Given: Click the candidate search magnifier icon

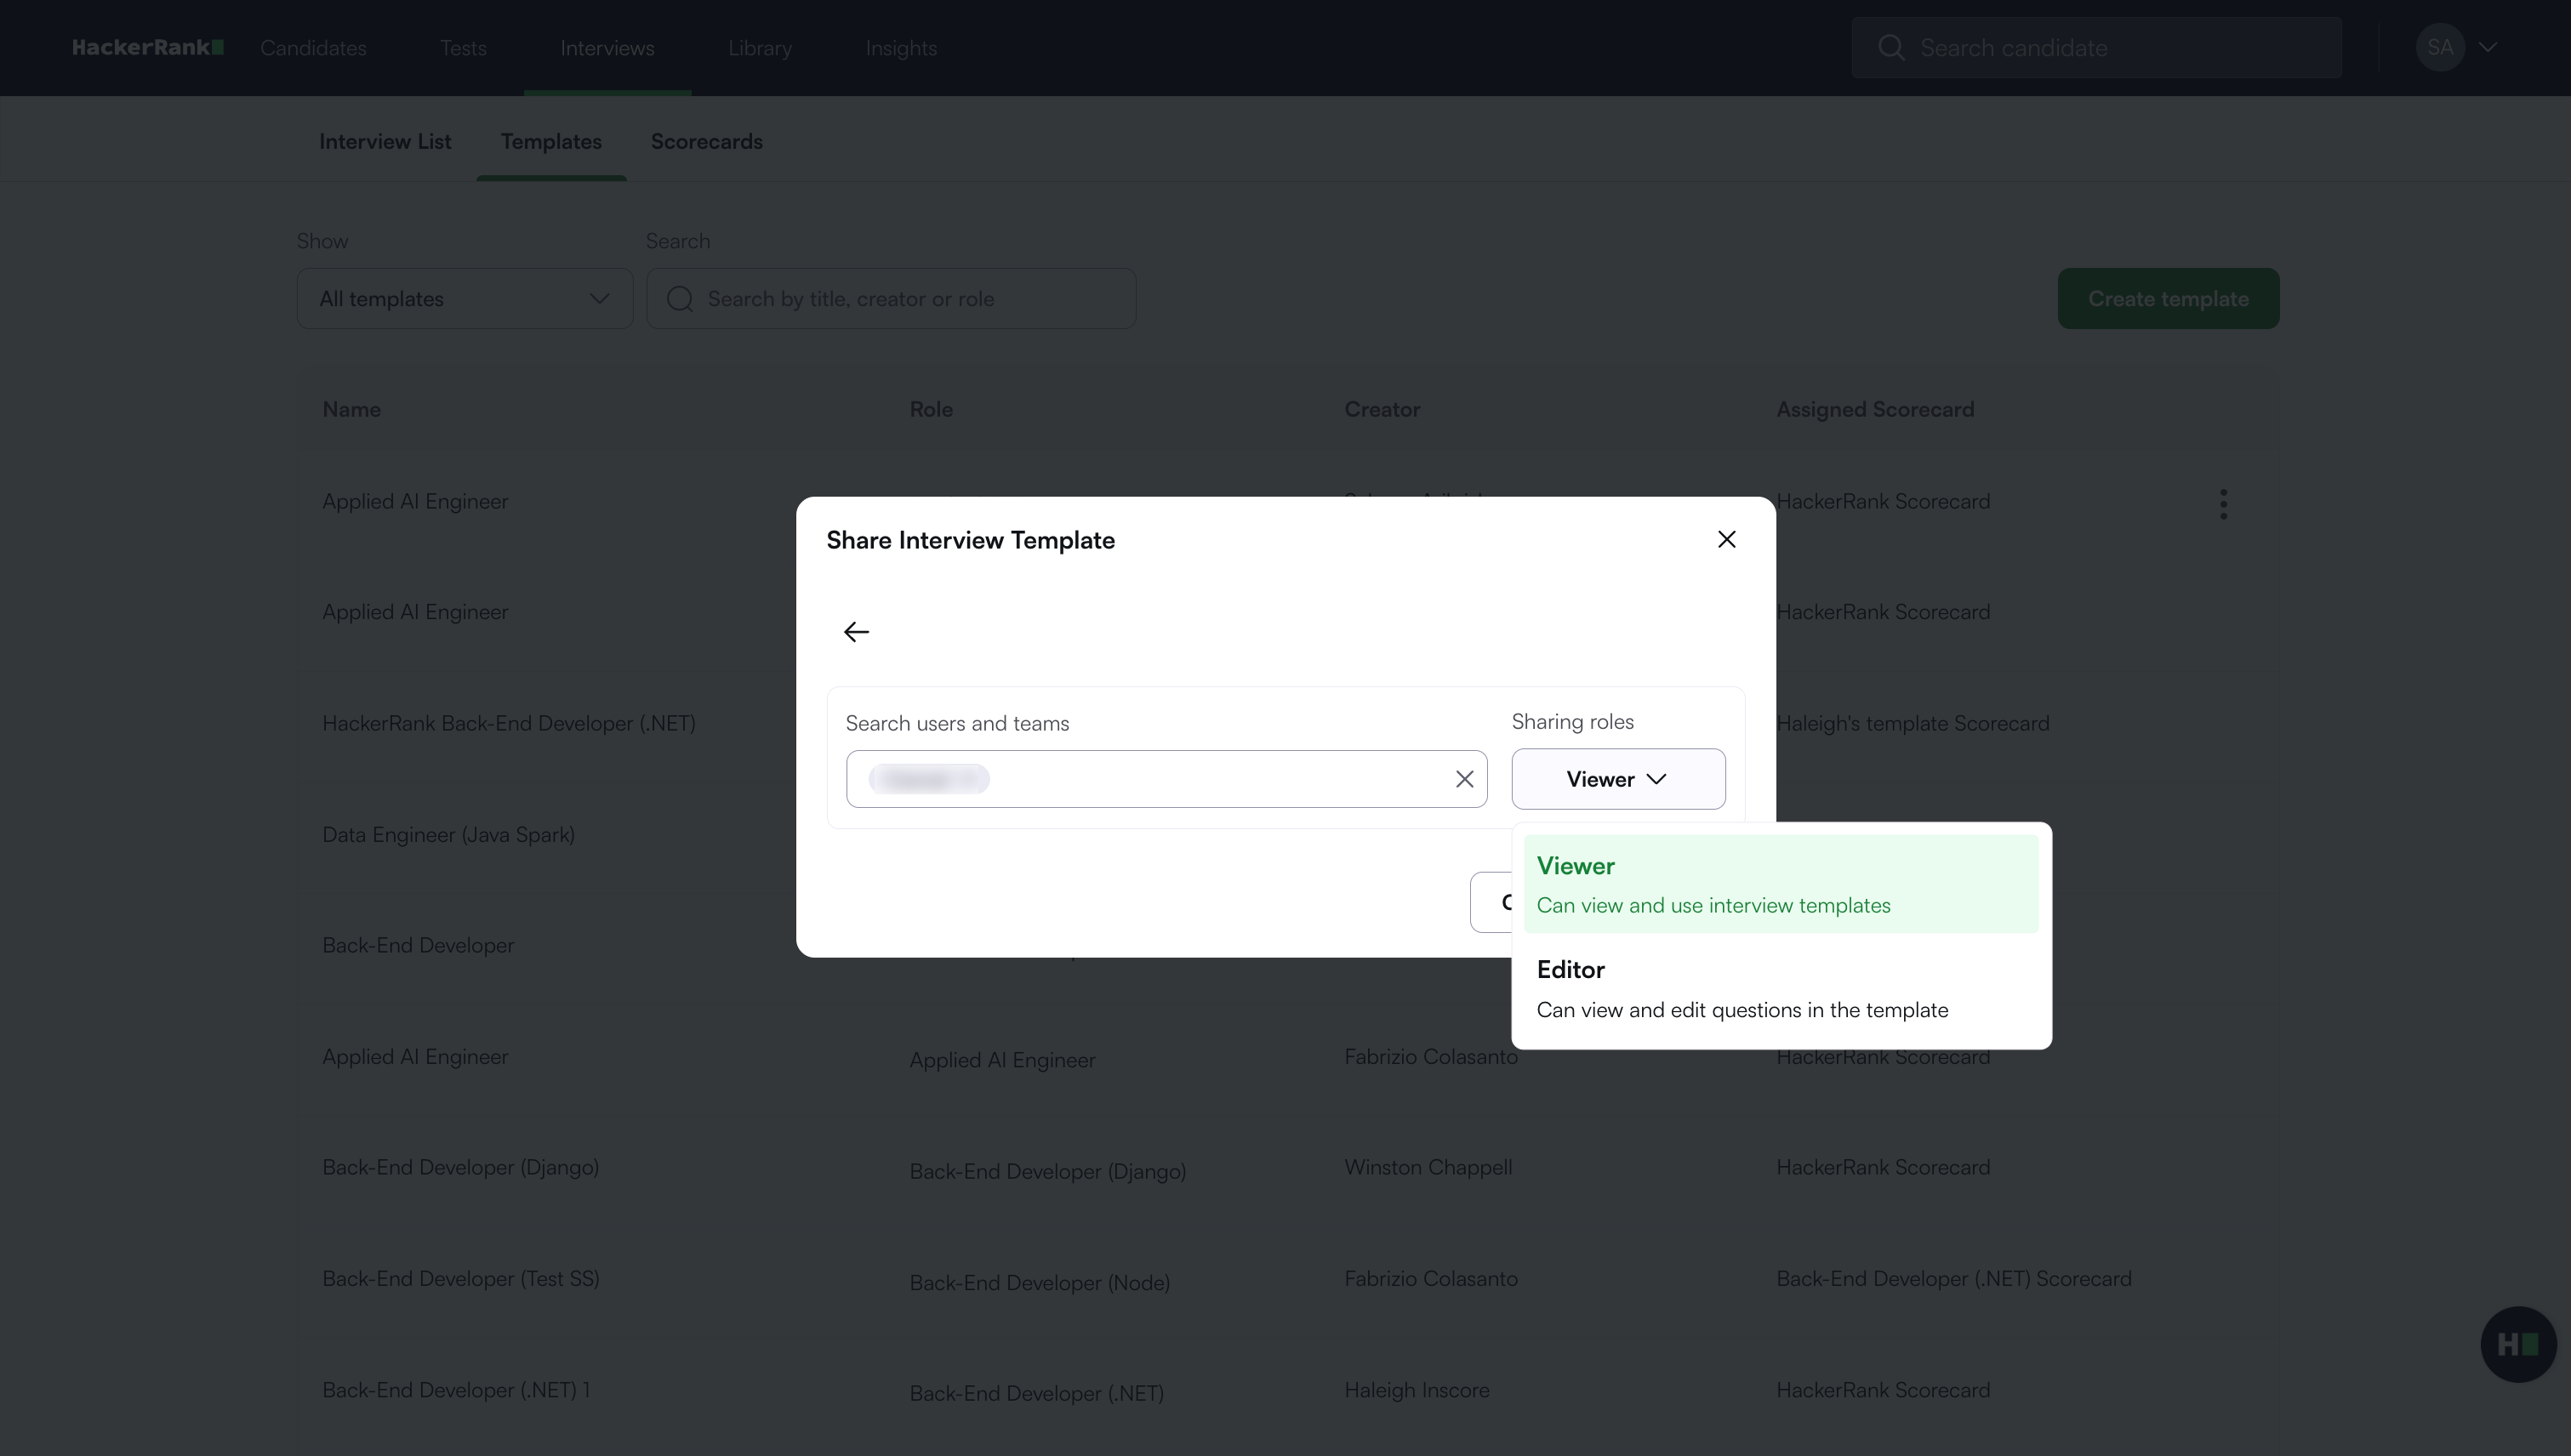Looking at the screenshot, I should pos(1890,48).
